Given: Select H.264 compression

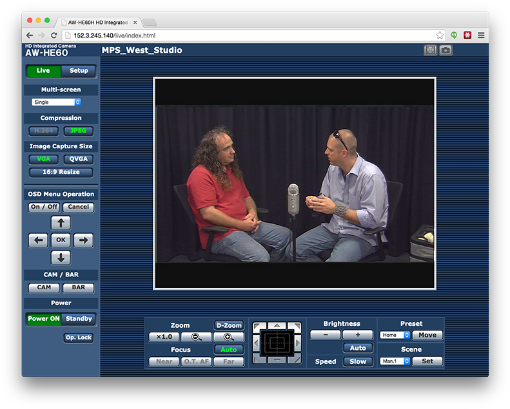Looking at the screenshot, I should (x=44, y=131).
